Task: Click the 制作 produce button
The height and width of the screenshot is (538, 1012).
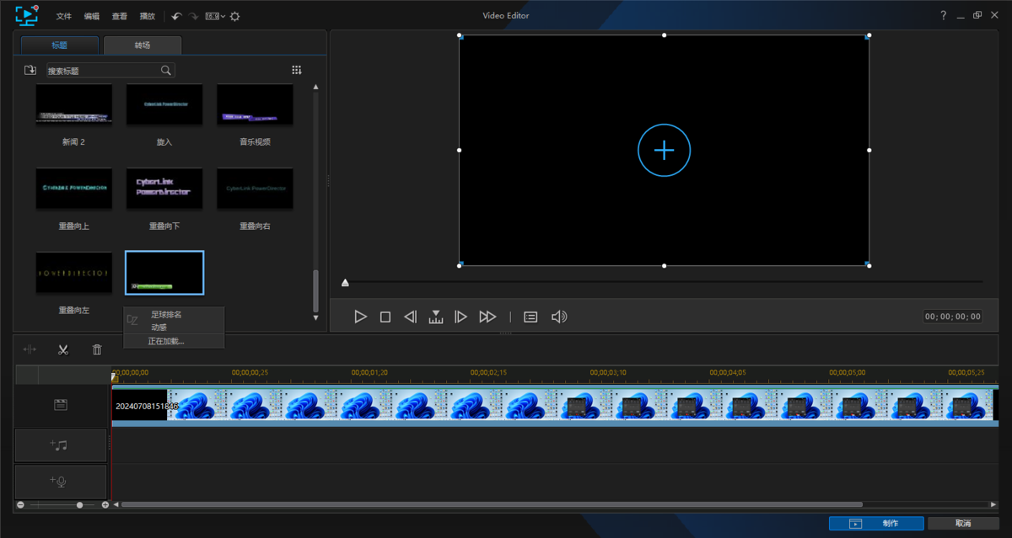Action: [876, 524]
